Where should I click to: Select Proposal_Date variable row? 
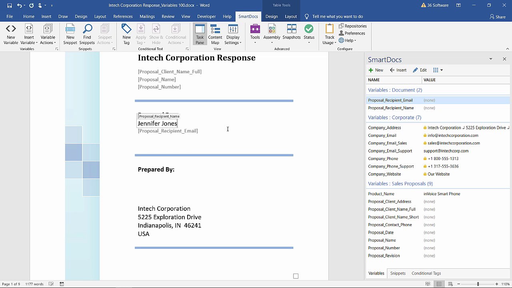[438, 232]
